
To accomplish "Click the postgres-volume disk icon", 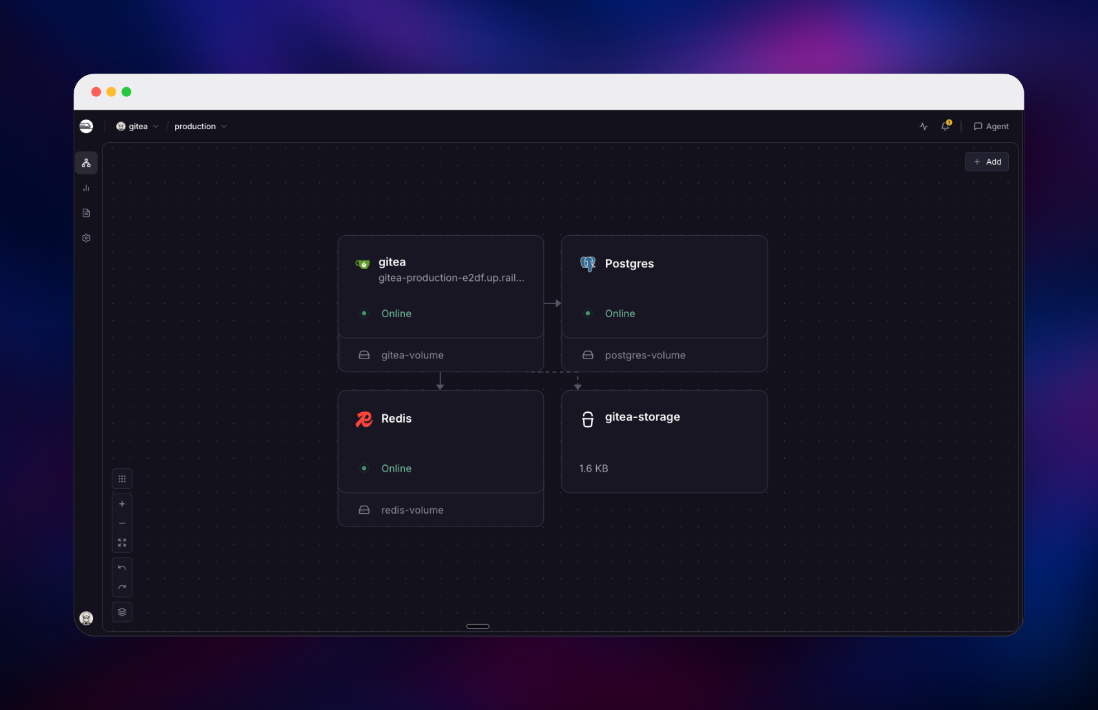I will [588, 355].
